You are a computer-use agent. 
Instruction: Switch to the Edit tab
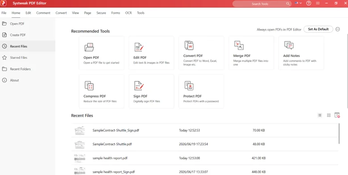(28, 13)
